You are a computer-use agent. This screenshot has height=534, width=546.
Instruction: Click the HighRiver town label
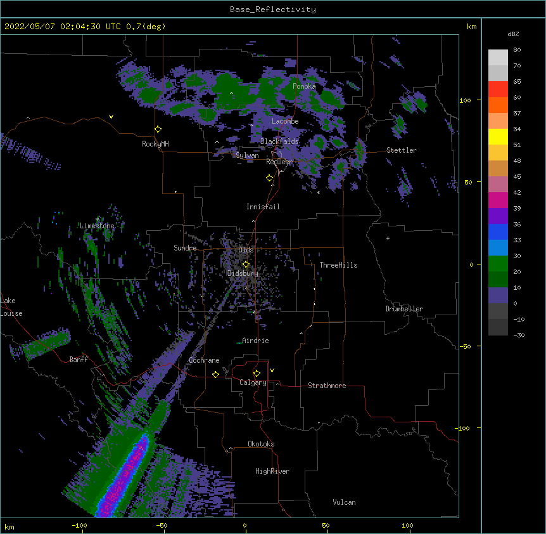(x=272, y=471)
